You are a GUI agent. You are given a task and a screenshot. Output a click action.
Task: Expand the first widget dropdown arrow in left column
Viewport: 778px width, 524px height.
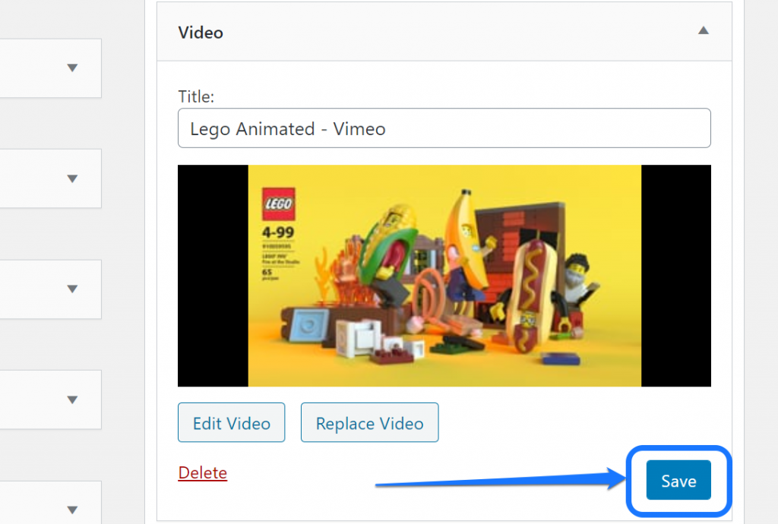click(72, 68)
